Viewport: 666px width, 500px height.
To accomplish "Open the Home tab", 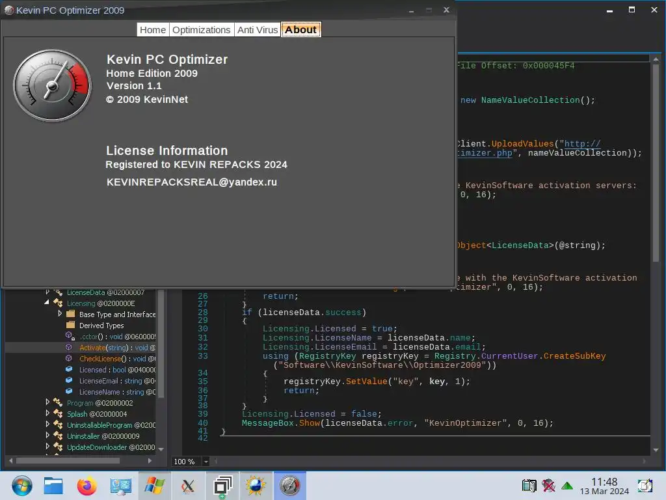I will [x=153, y=30].
